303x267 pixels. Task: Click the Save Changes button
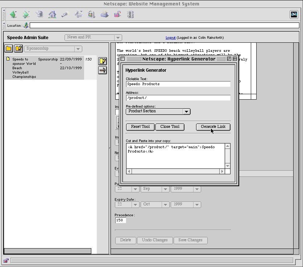tap(190, 240)
